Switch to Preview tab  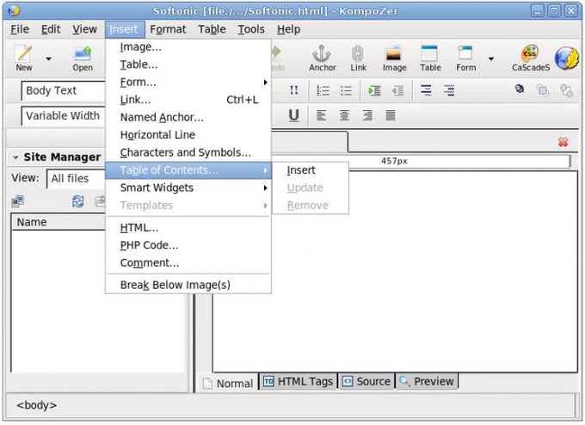[x=427, y=381]
